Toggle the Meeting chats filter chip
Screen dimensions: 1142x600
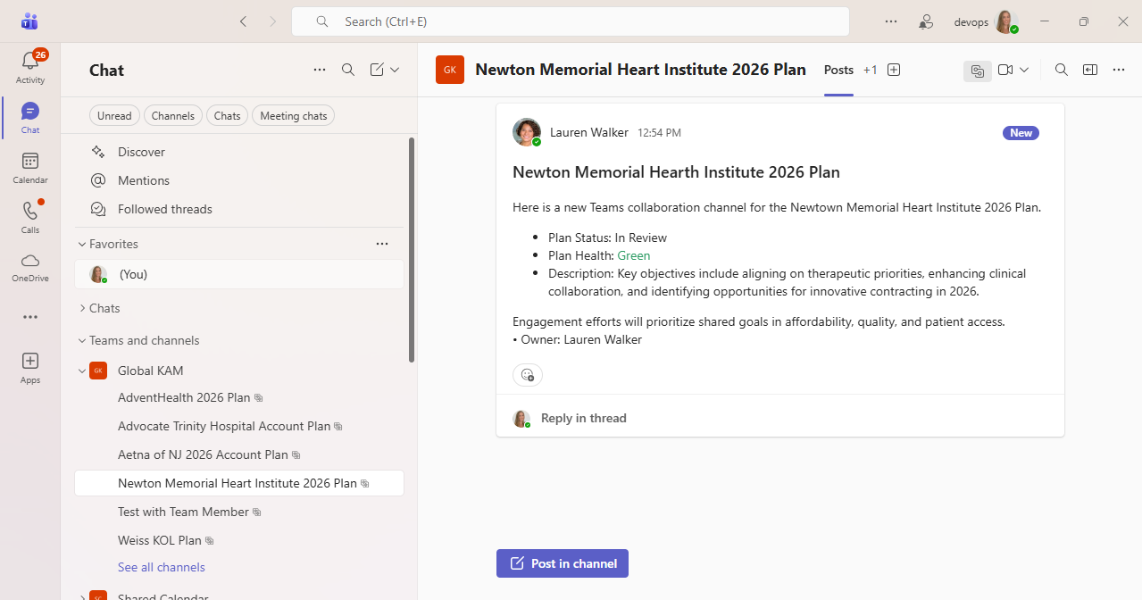(x=293, y=115)
